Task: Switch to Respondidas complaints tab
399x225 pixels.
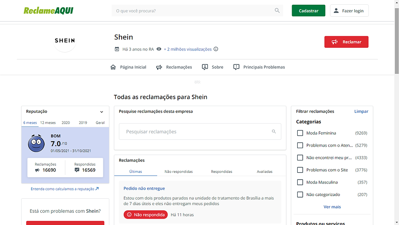Action: [x=221, y=171]
